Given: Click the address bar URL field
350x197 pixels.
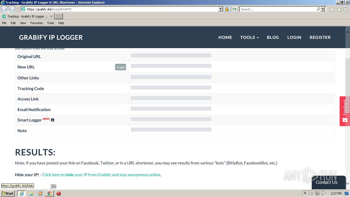Looking at the screenshot, I should click(x=122, y=9).
